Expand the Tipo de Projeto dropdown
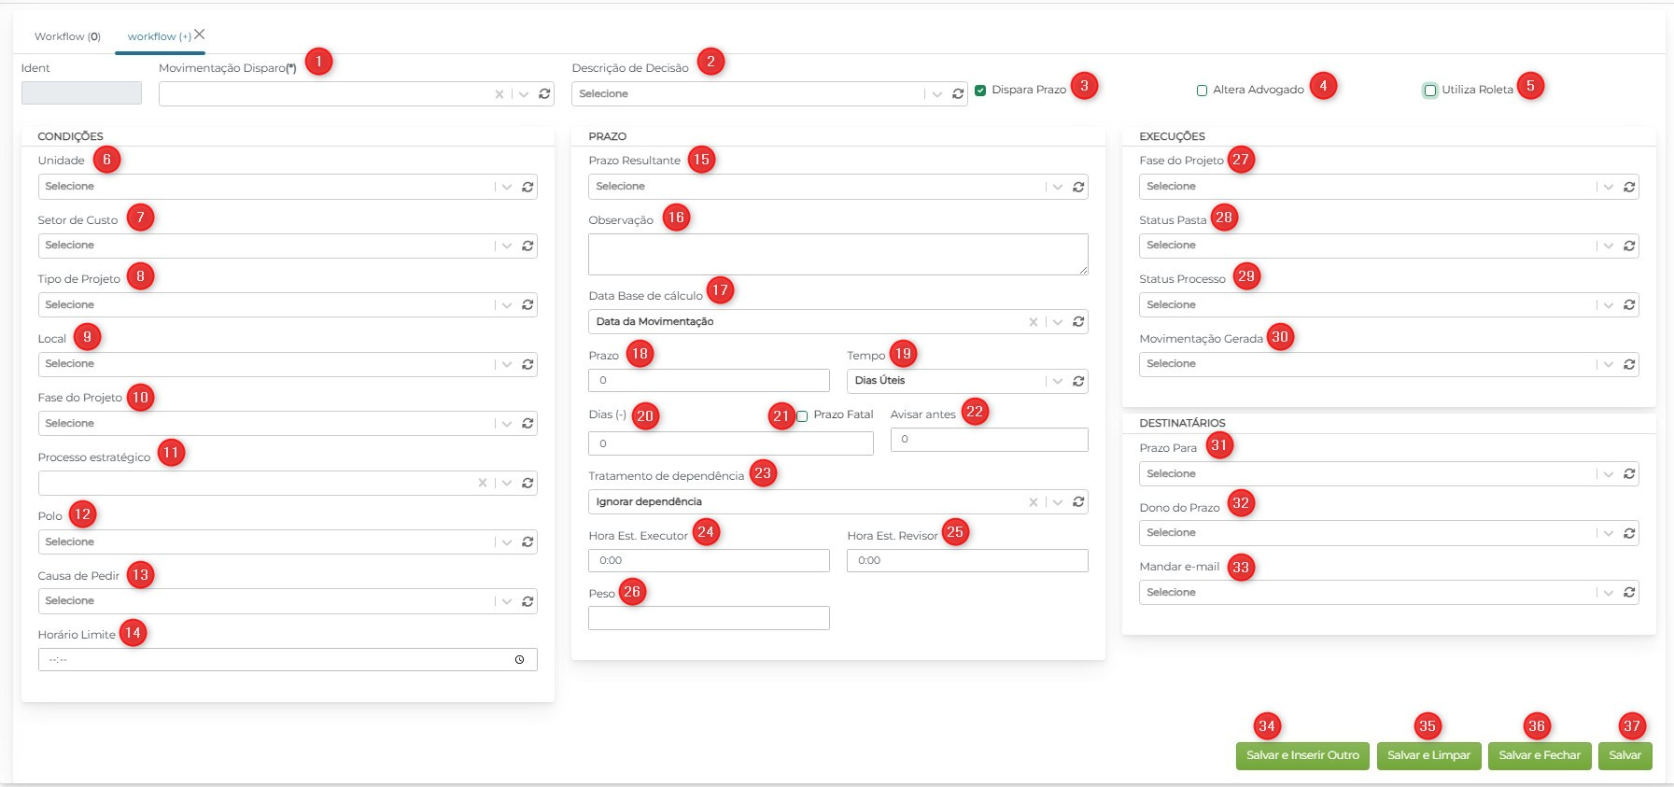 [x=507, y=305]
